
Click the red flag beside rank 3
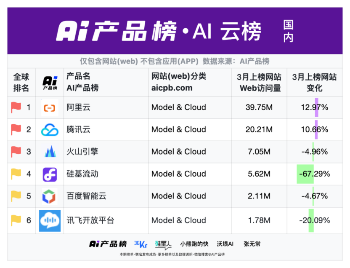(16, 152)
